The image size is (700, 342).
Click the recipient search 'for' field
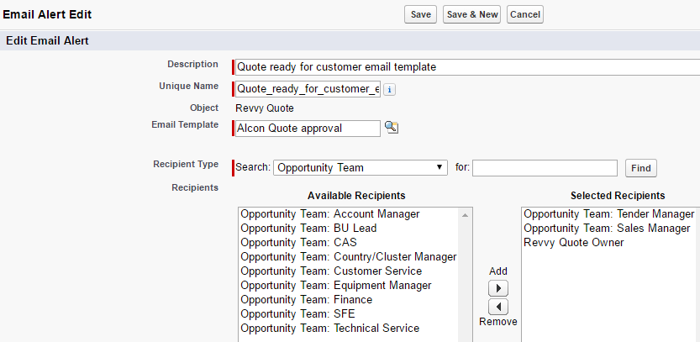tap(545, 168)
